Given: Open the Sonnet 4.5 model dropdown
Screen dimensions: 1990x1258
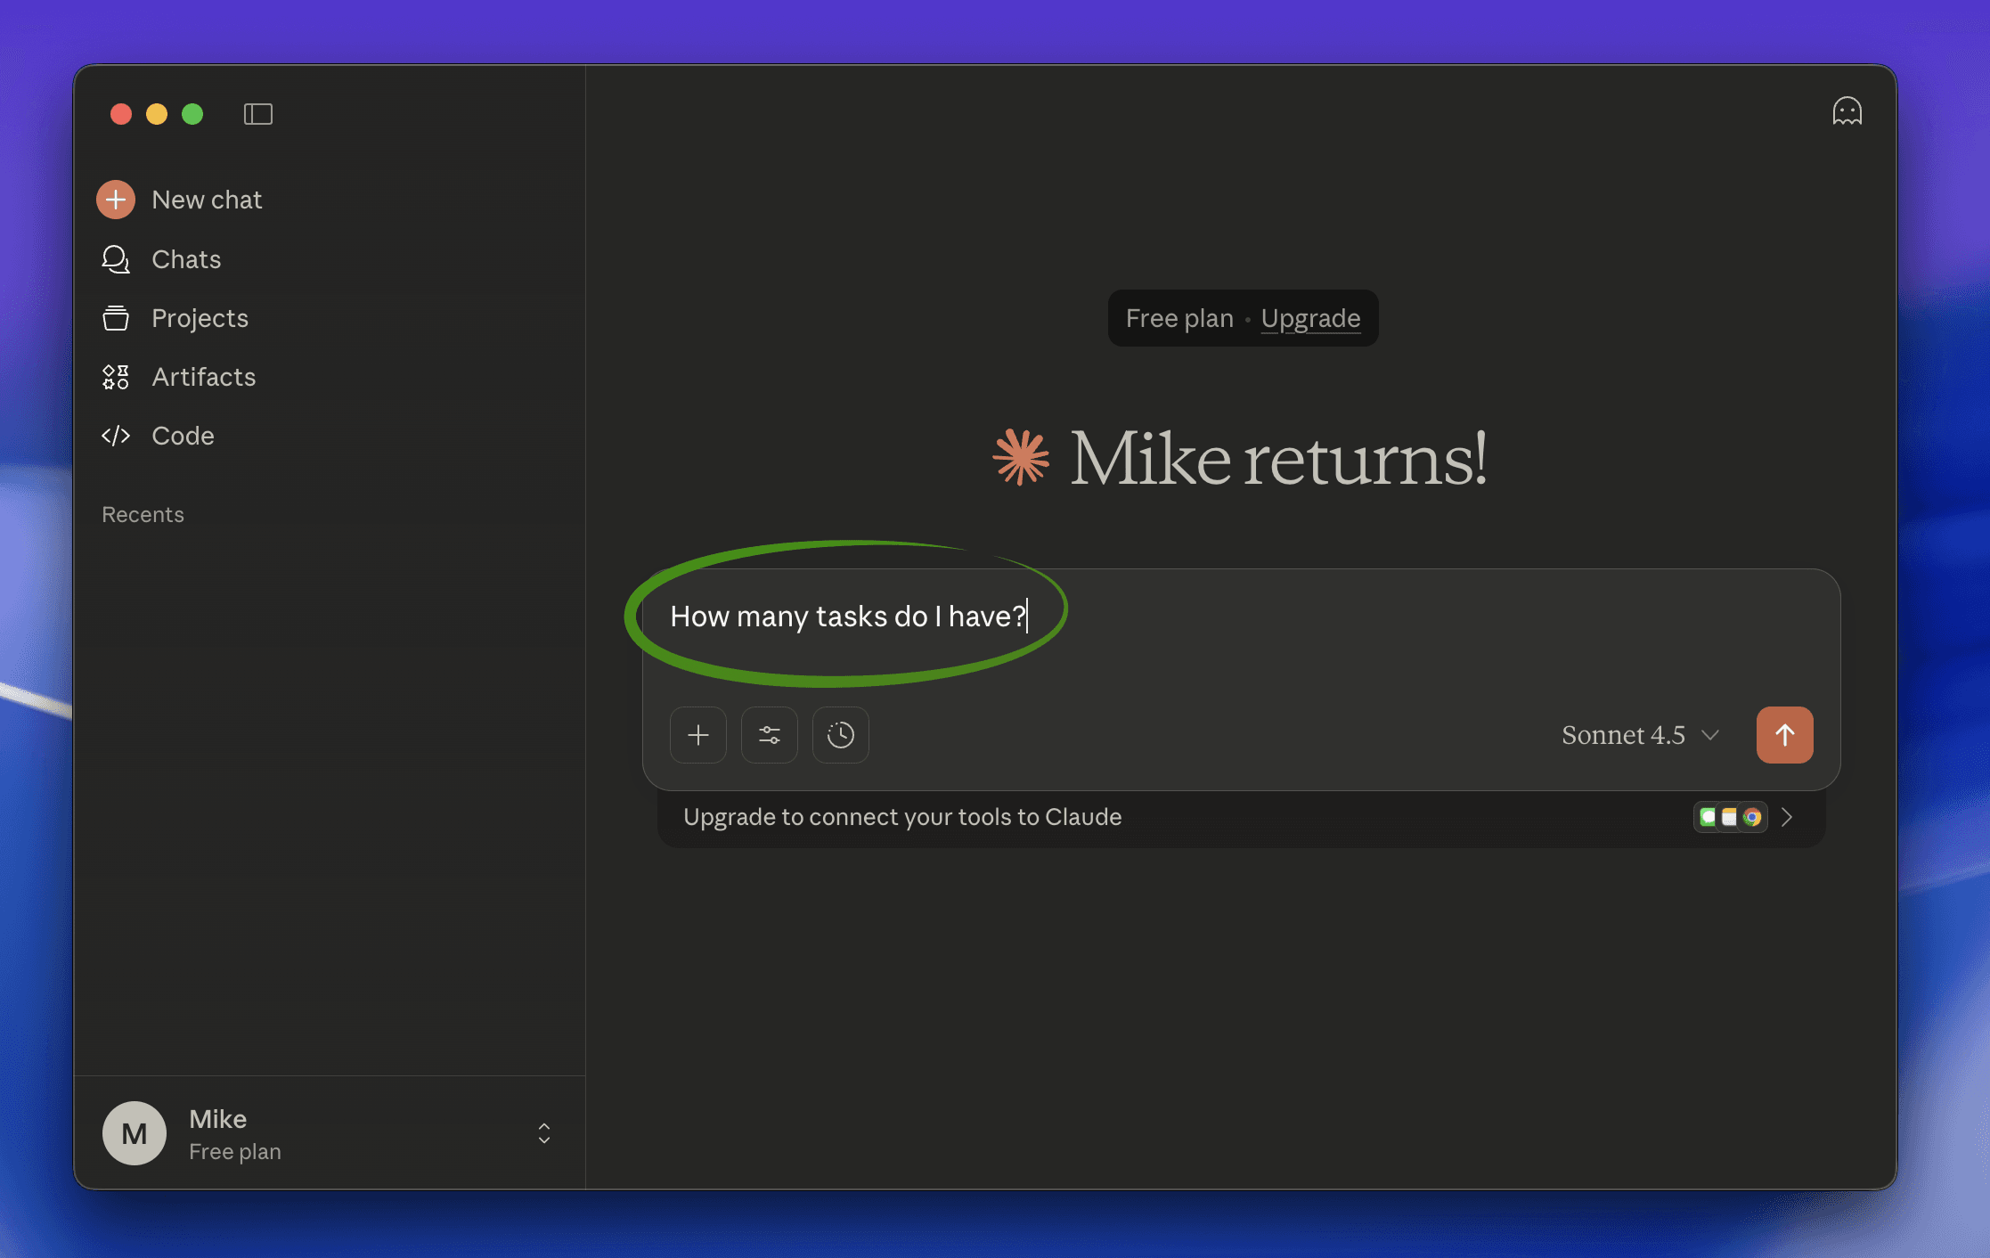Looking at the screenshot, I should (x=1639, y=735).
